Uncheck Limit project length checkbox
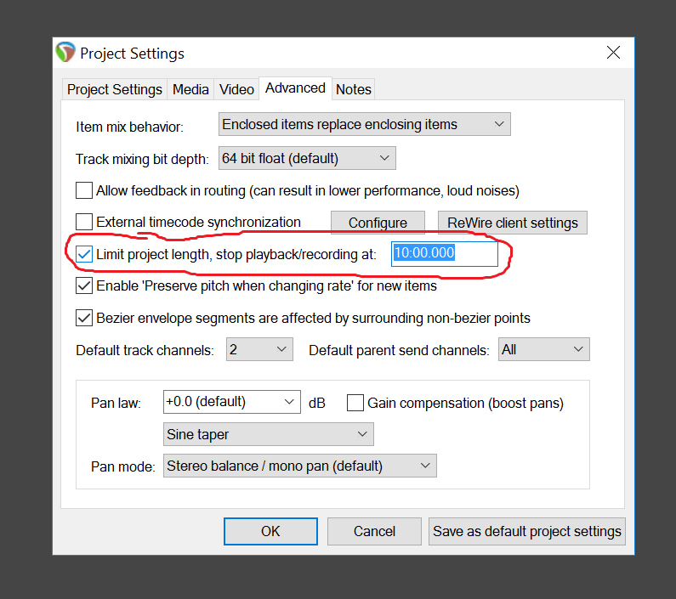The image size is (676, 599). click(x=84, y=253)
